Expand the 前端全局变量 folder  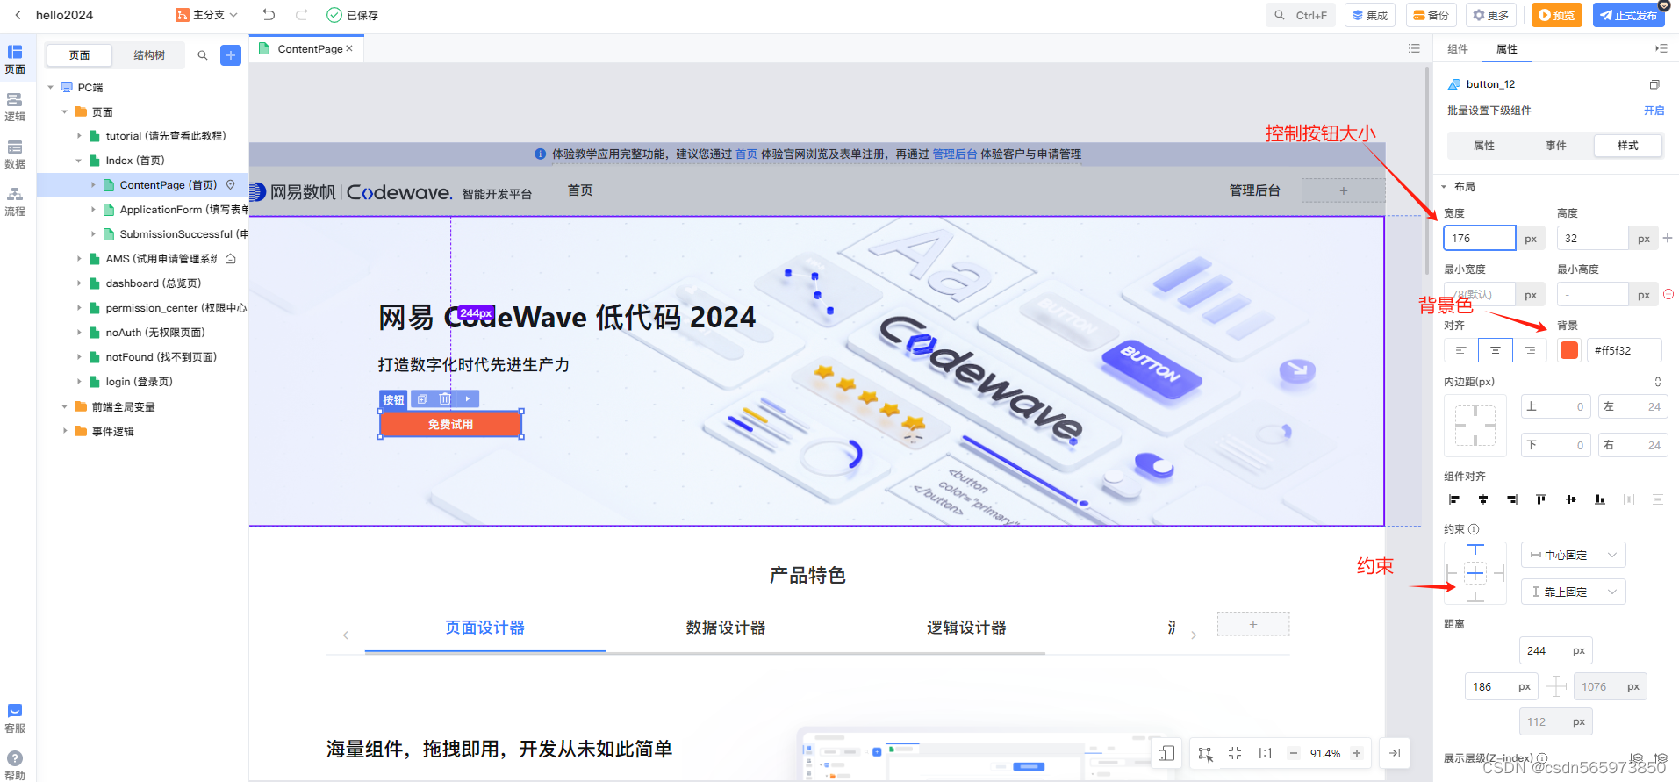(65, 407)
